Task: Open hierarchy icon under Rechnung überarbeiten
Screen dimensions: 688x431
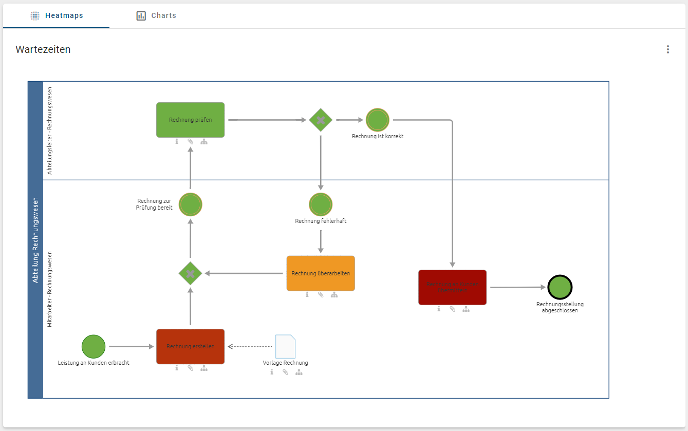Action: click(x=334, y=295)
